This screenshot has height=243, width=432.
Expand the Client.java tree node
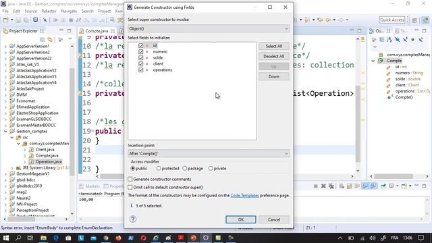(25, 150)
